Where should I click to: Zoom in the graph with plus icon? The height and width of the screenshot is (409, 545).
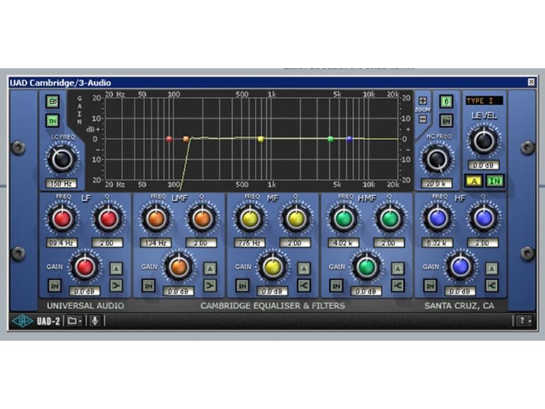point(423,100)
